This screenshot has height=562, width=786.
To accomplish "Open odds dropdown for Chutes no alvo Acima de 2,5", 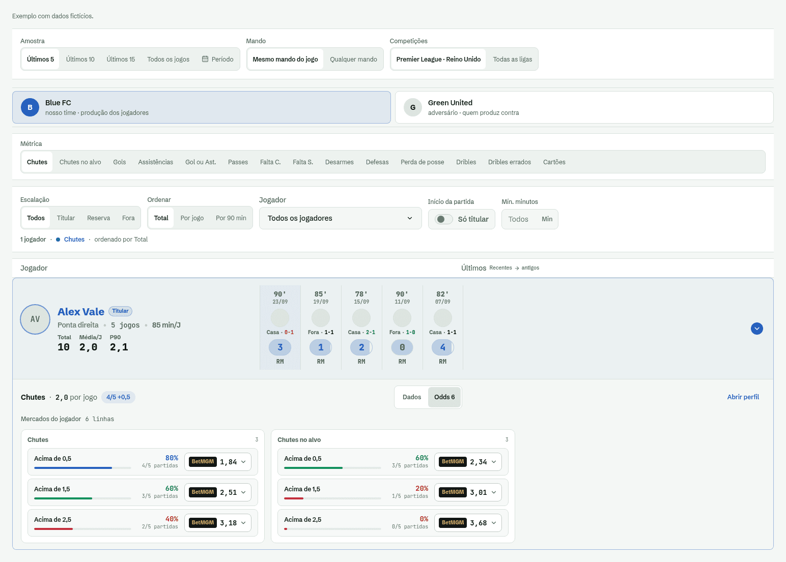I will (x=468, y=523).
